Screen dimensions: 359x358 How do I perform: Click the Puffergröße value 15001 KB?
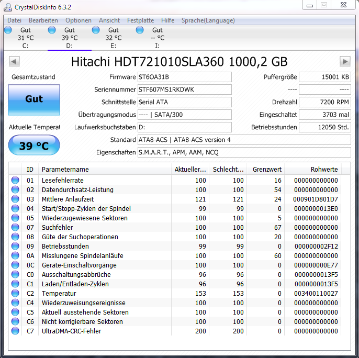(324, 77)
